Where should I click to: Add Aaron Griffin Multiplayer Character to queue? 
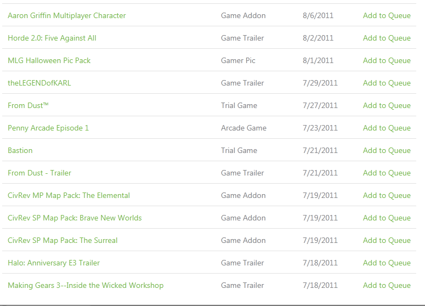click(387, 16)
